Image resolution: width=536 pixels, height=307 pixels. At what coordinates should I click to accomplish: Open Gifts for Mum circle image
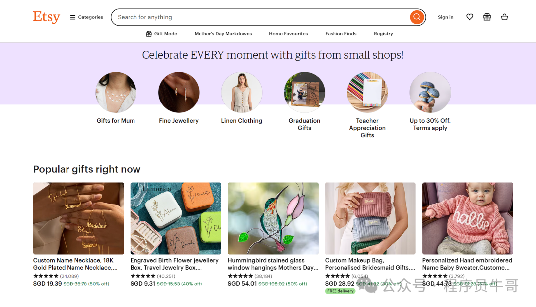point(116,93)
